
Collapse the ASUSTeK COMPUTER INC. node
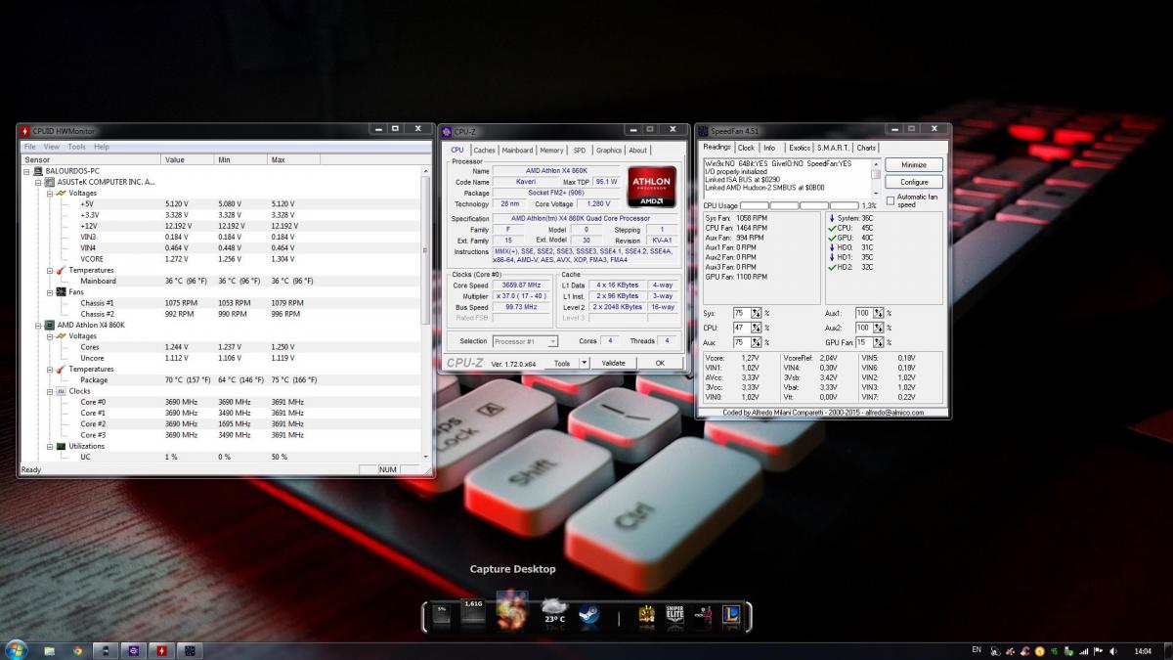(x=38, y=182)
